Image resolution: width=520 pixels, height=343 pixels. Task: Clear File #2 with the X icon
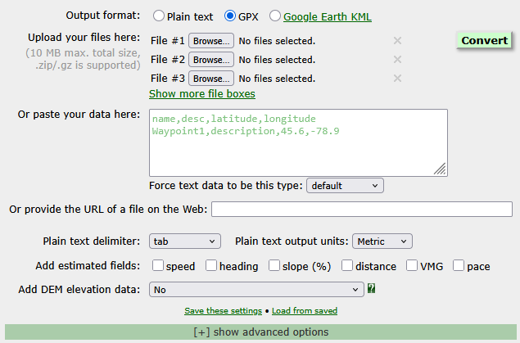point(397,59)
